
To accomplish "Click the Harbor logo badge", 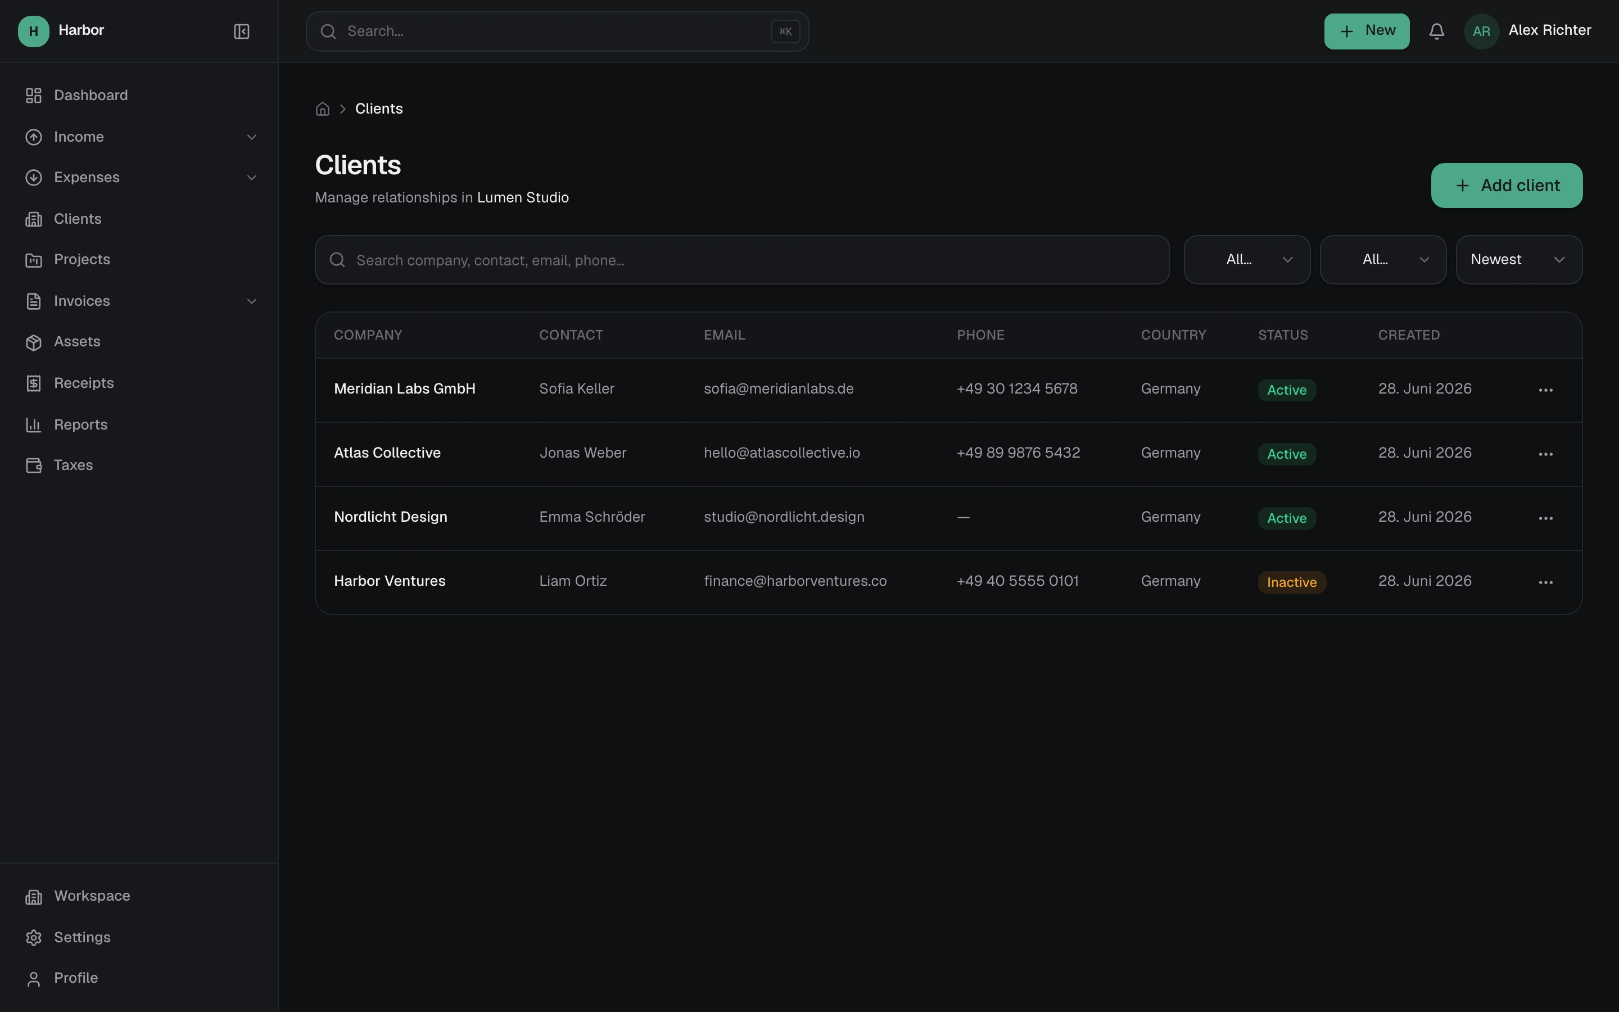I will [34, 31].
